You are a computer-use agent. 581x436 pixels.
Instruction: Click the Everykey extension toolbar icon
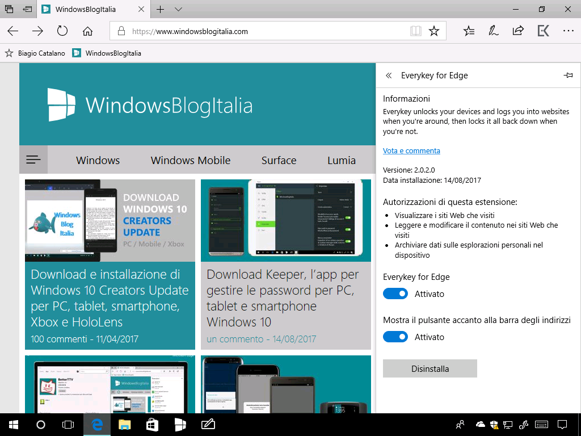click(x=543, y=31)
